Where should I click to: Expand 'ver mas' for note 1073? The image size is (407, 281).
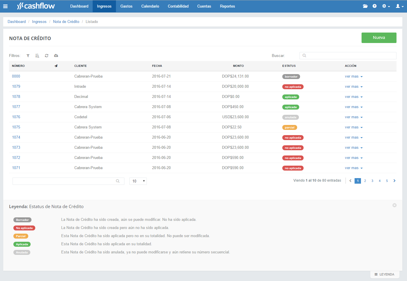coord(354,148)
